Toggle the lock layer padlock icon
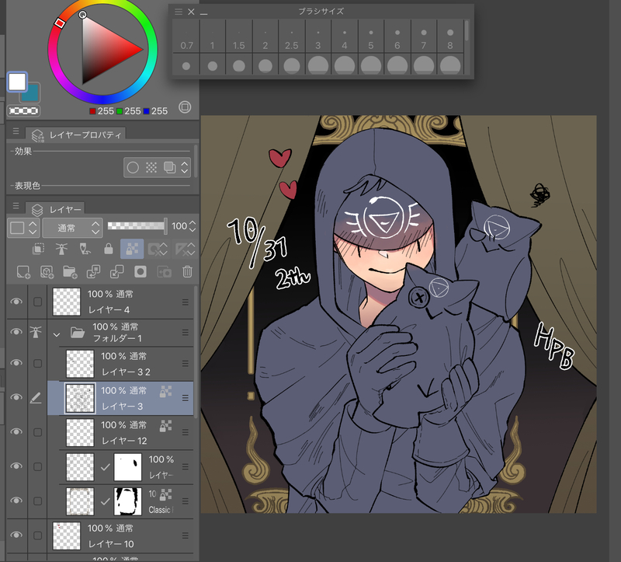 coord(109,249)
